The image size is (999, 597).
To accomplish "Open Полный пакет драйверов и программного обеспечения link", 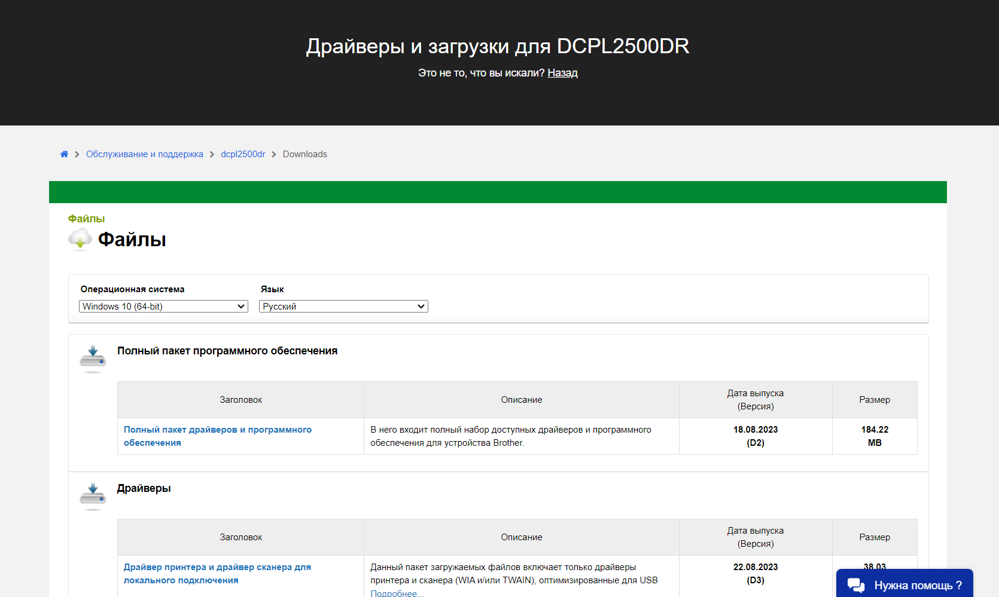I will [218, 436].
